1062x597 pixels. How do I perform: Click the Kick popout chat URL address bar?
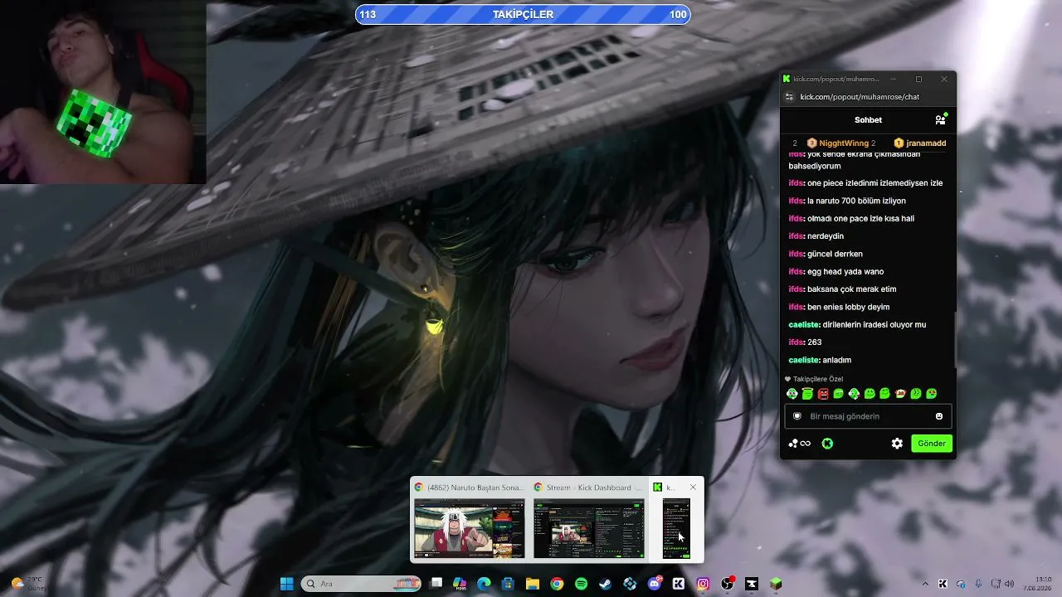(860, 97)
